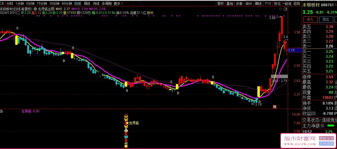Viewport: 337px width, 149px height.
Task: Click the 涨停 limit-up price 3.59
Action: [x=329, y=77]
